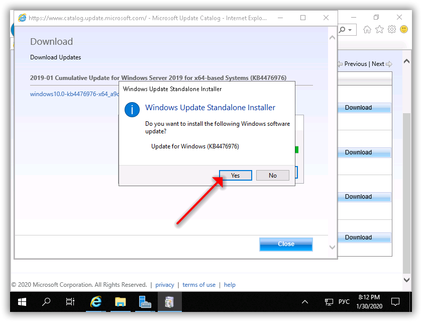Open Task View on the taskbar
The image size is (422, 322).
[70, 302]
